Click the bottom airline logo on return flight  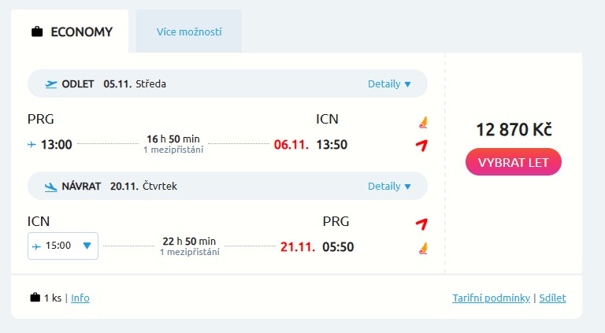[x=423, y=248]
